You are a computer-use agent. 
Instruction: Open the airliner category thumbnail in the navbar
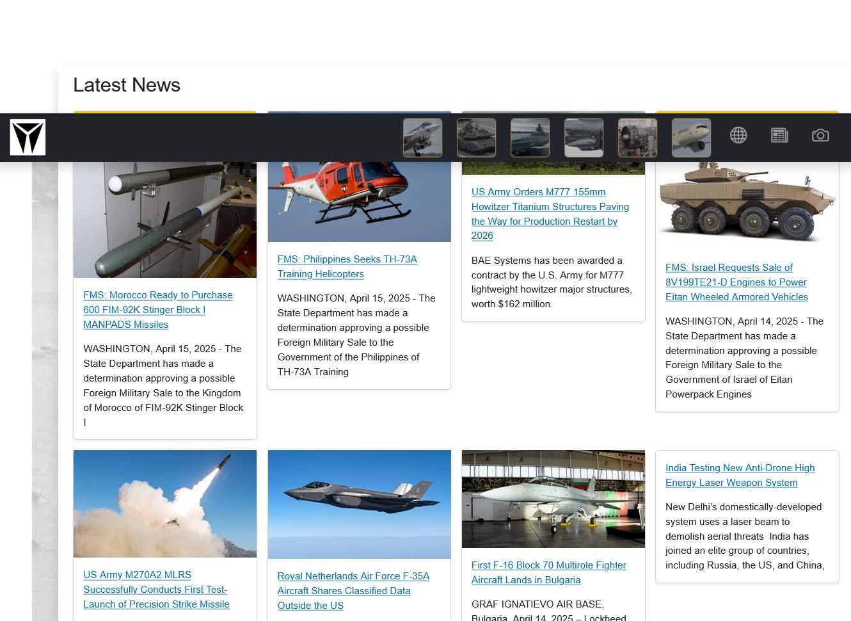[691, 138]
